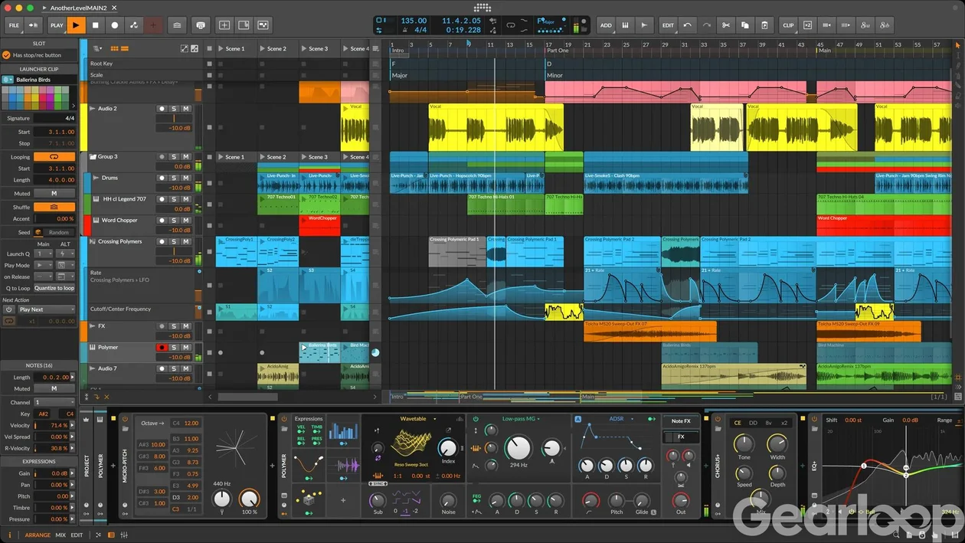Launch Scene 2 in the clip launcher
This screenshot has height=543, width=965.
pyautogui.click(x=263, y=48)
